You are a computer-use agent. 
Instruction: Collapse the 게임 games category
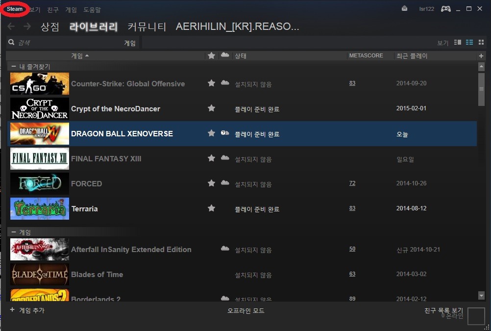pos(14,232)
